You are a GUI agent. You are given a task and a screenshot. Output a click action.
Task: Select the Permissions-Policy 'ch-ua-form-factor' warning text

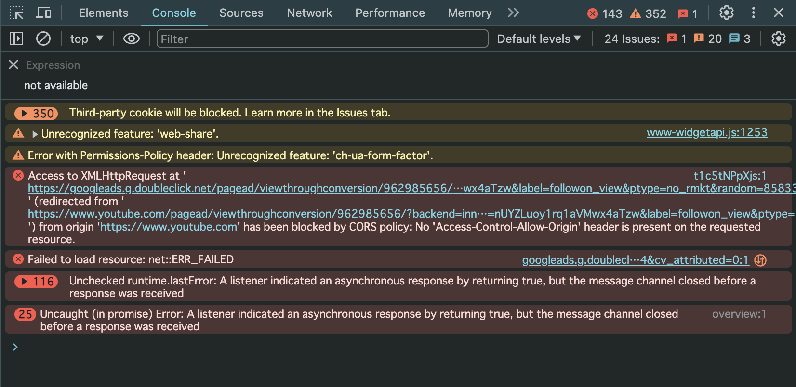(230, 155)
